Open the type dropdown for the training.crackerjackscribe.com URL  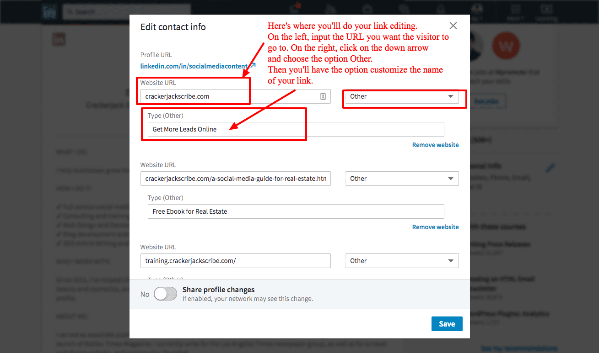point(402,261)
